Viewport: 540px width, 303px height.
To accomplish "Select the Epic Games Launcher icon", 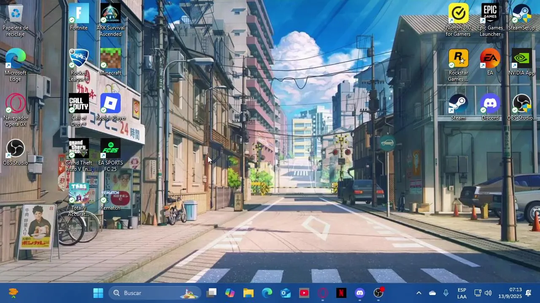I will [x=490, y=20].
